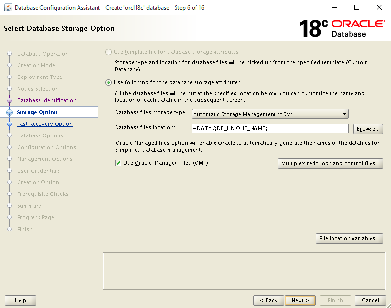Click the Fast Recovery Option step bullet
Image resolution: width=391 pixels, height=308 pixels.
tap(9, 124)
